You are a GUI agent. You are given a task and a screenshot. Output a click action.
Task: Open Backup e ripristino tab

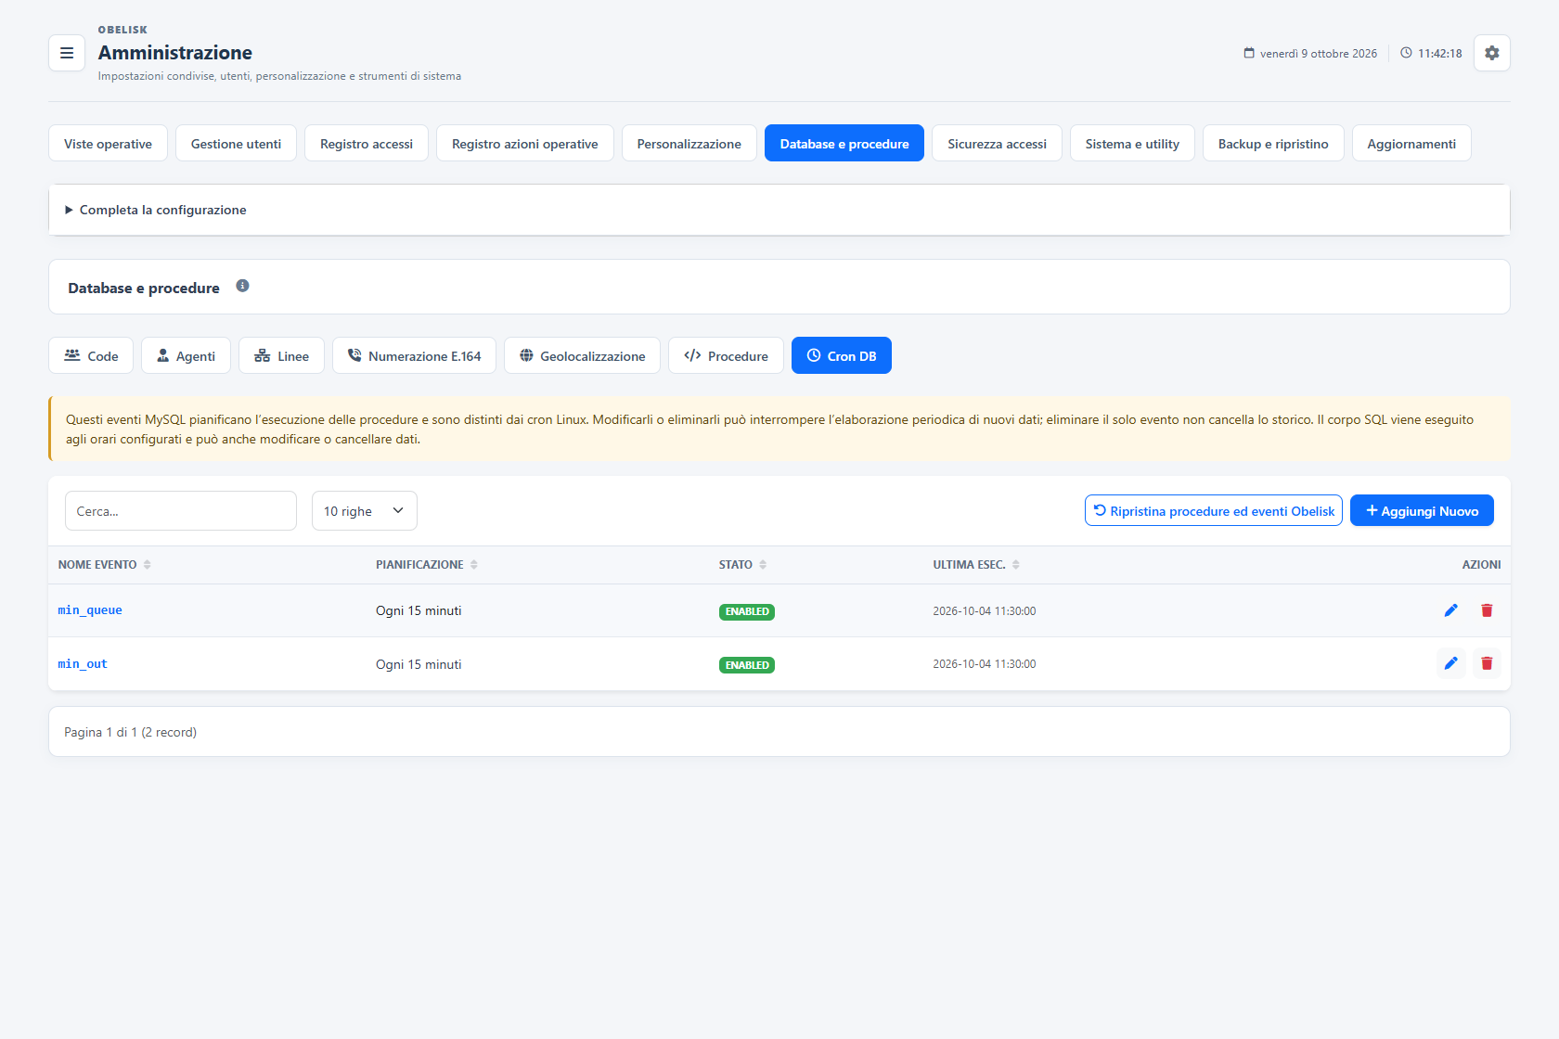[x=1273, y=143]
